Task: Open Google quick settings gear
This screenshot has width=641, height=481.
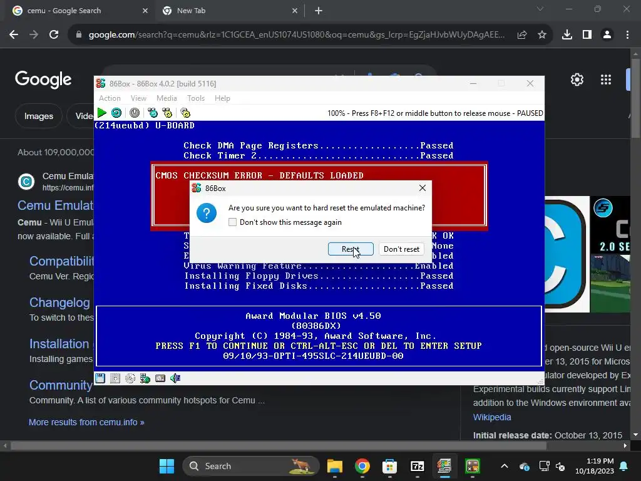Action: coord(577,80)
